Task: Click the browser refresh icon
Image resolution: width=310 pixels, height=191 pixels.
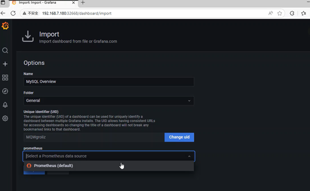Action: click(x=13, y=13)
